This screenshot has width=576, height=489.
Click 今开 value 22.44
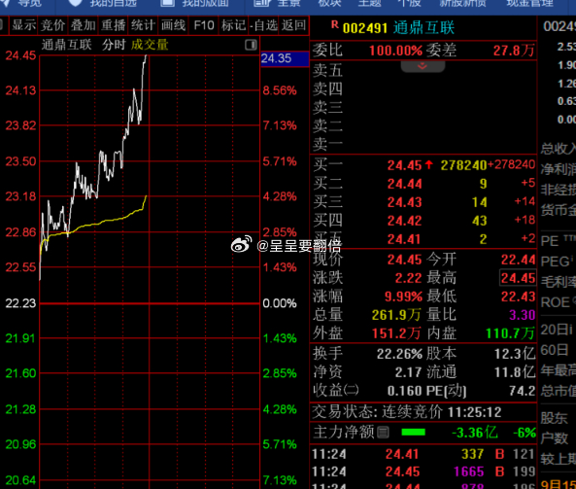click(x=518, y=260)
